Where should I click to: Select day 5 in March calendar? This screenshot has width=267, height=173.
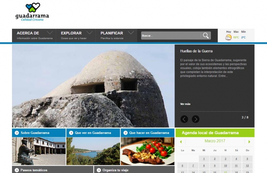click(x=247, y=159)
